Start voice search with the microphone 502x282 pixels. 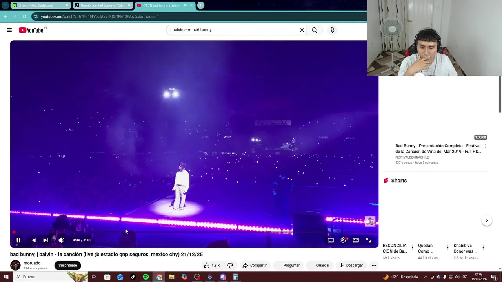[x=332, y=30]
